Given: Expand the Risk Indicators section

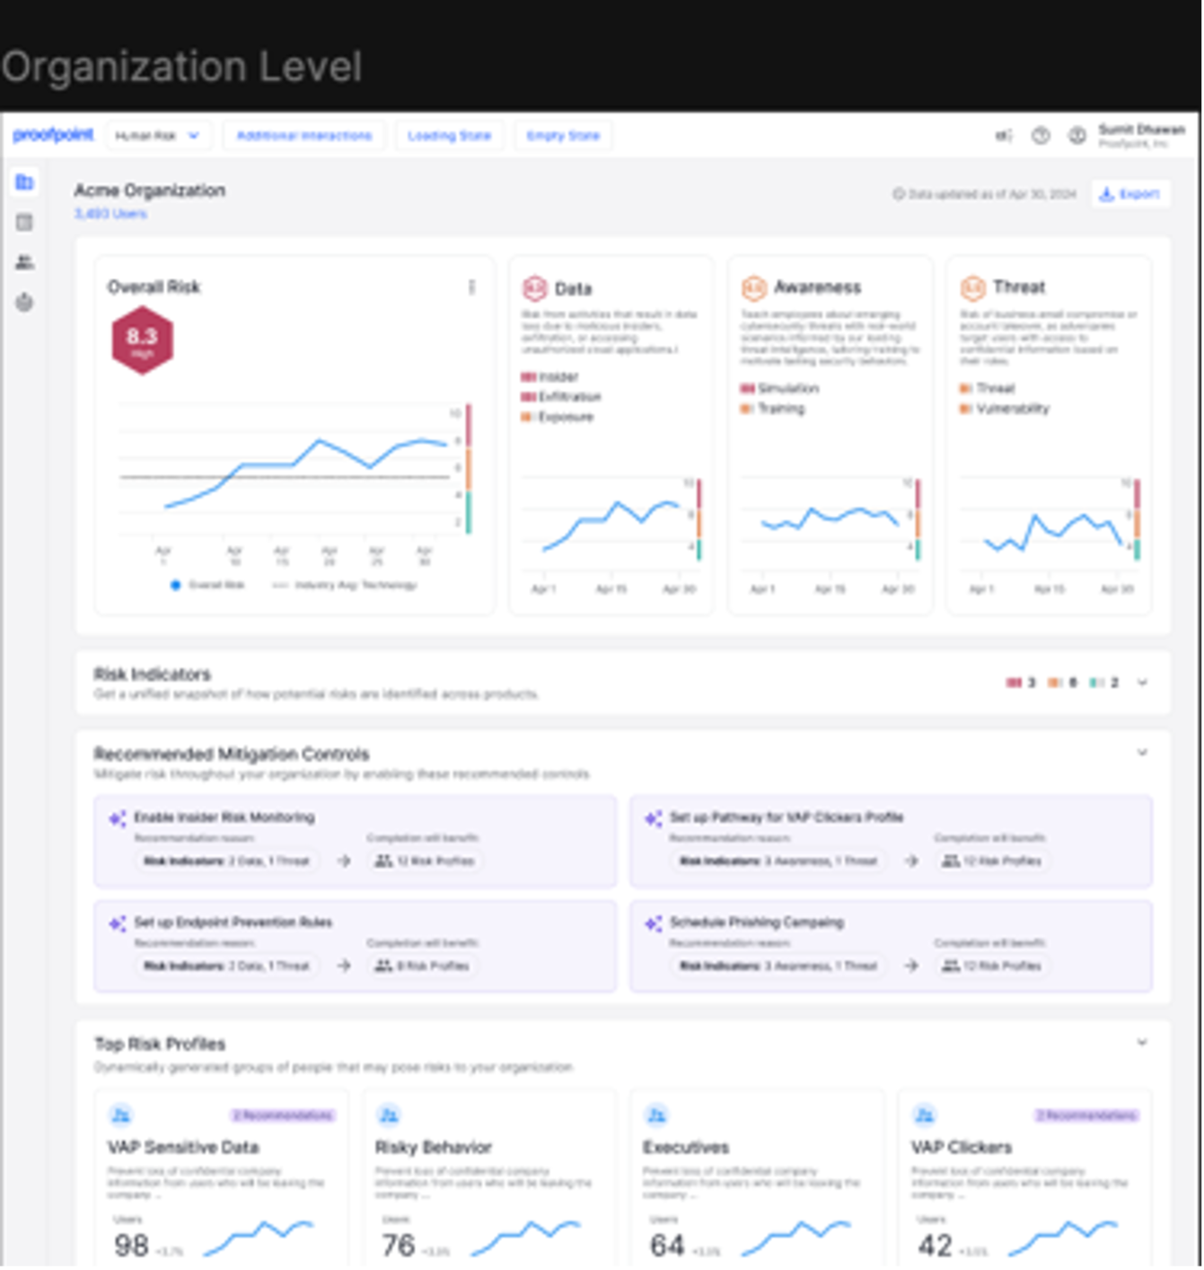Looking at the screenshot, I should pyautogui.click(x=1143, y=681).
